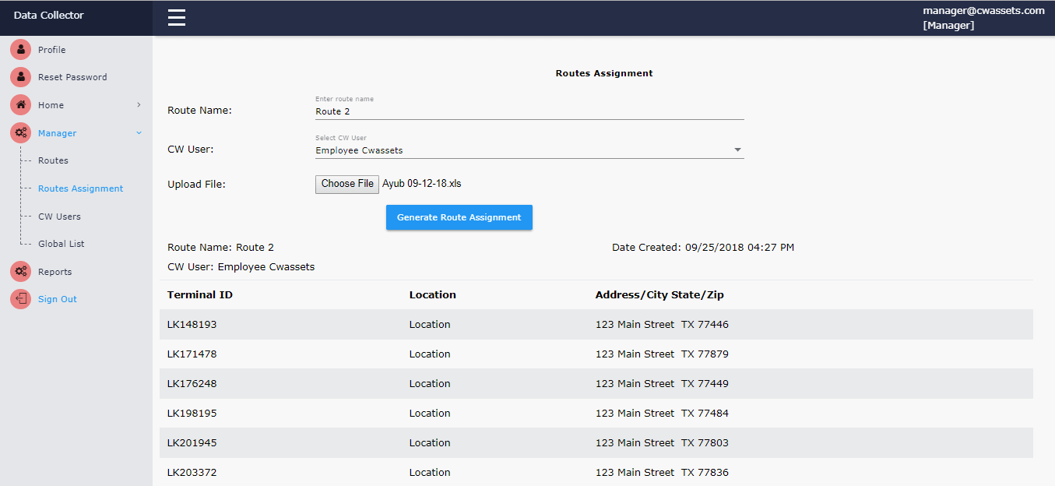Click Location cell in LK198195 row

[430, 414]
